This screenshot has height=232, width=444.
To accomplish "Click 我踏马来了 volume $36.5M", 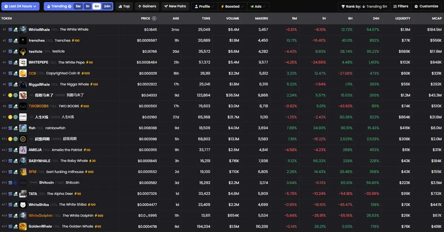I will coord(233,95).
